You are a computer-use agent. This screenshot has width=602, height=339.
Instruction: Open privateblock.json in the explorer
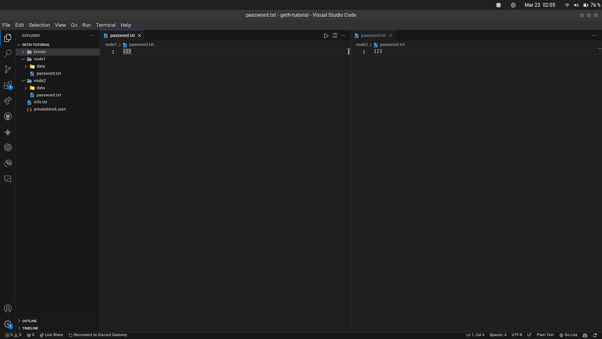click(x=49, y=109)
